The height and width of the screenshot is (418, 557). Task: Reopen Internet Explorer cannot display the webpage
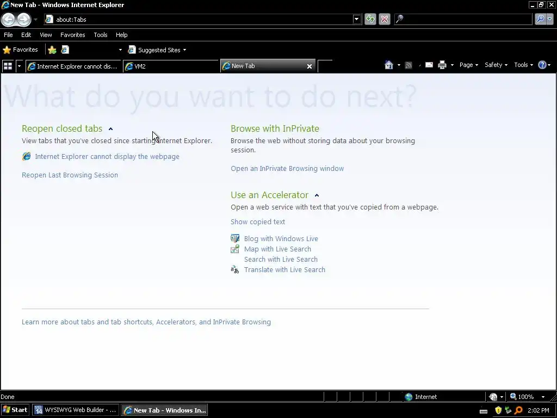coord(107,156)
